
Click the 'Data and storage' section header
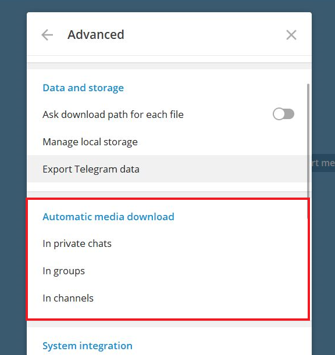(x=83, y=88)
